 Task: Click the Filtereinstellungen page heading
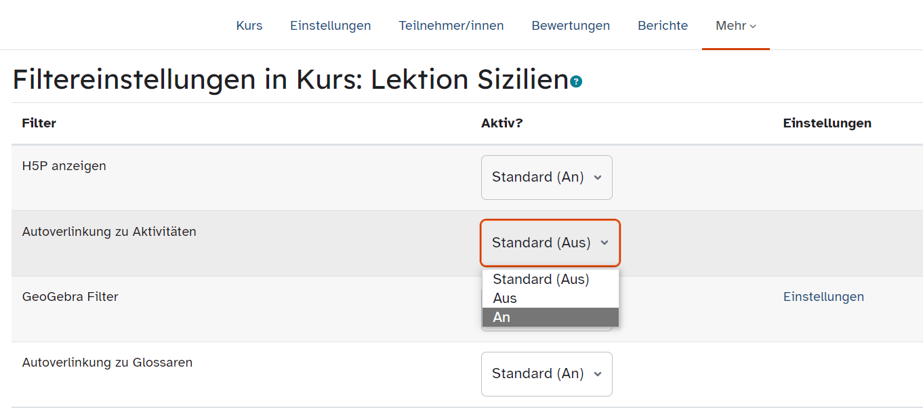tap(290, 80)
